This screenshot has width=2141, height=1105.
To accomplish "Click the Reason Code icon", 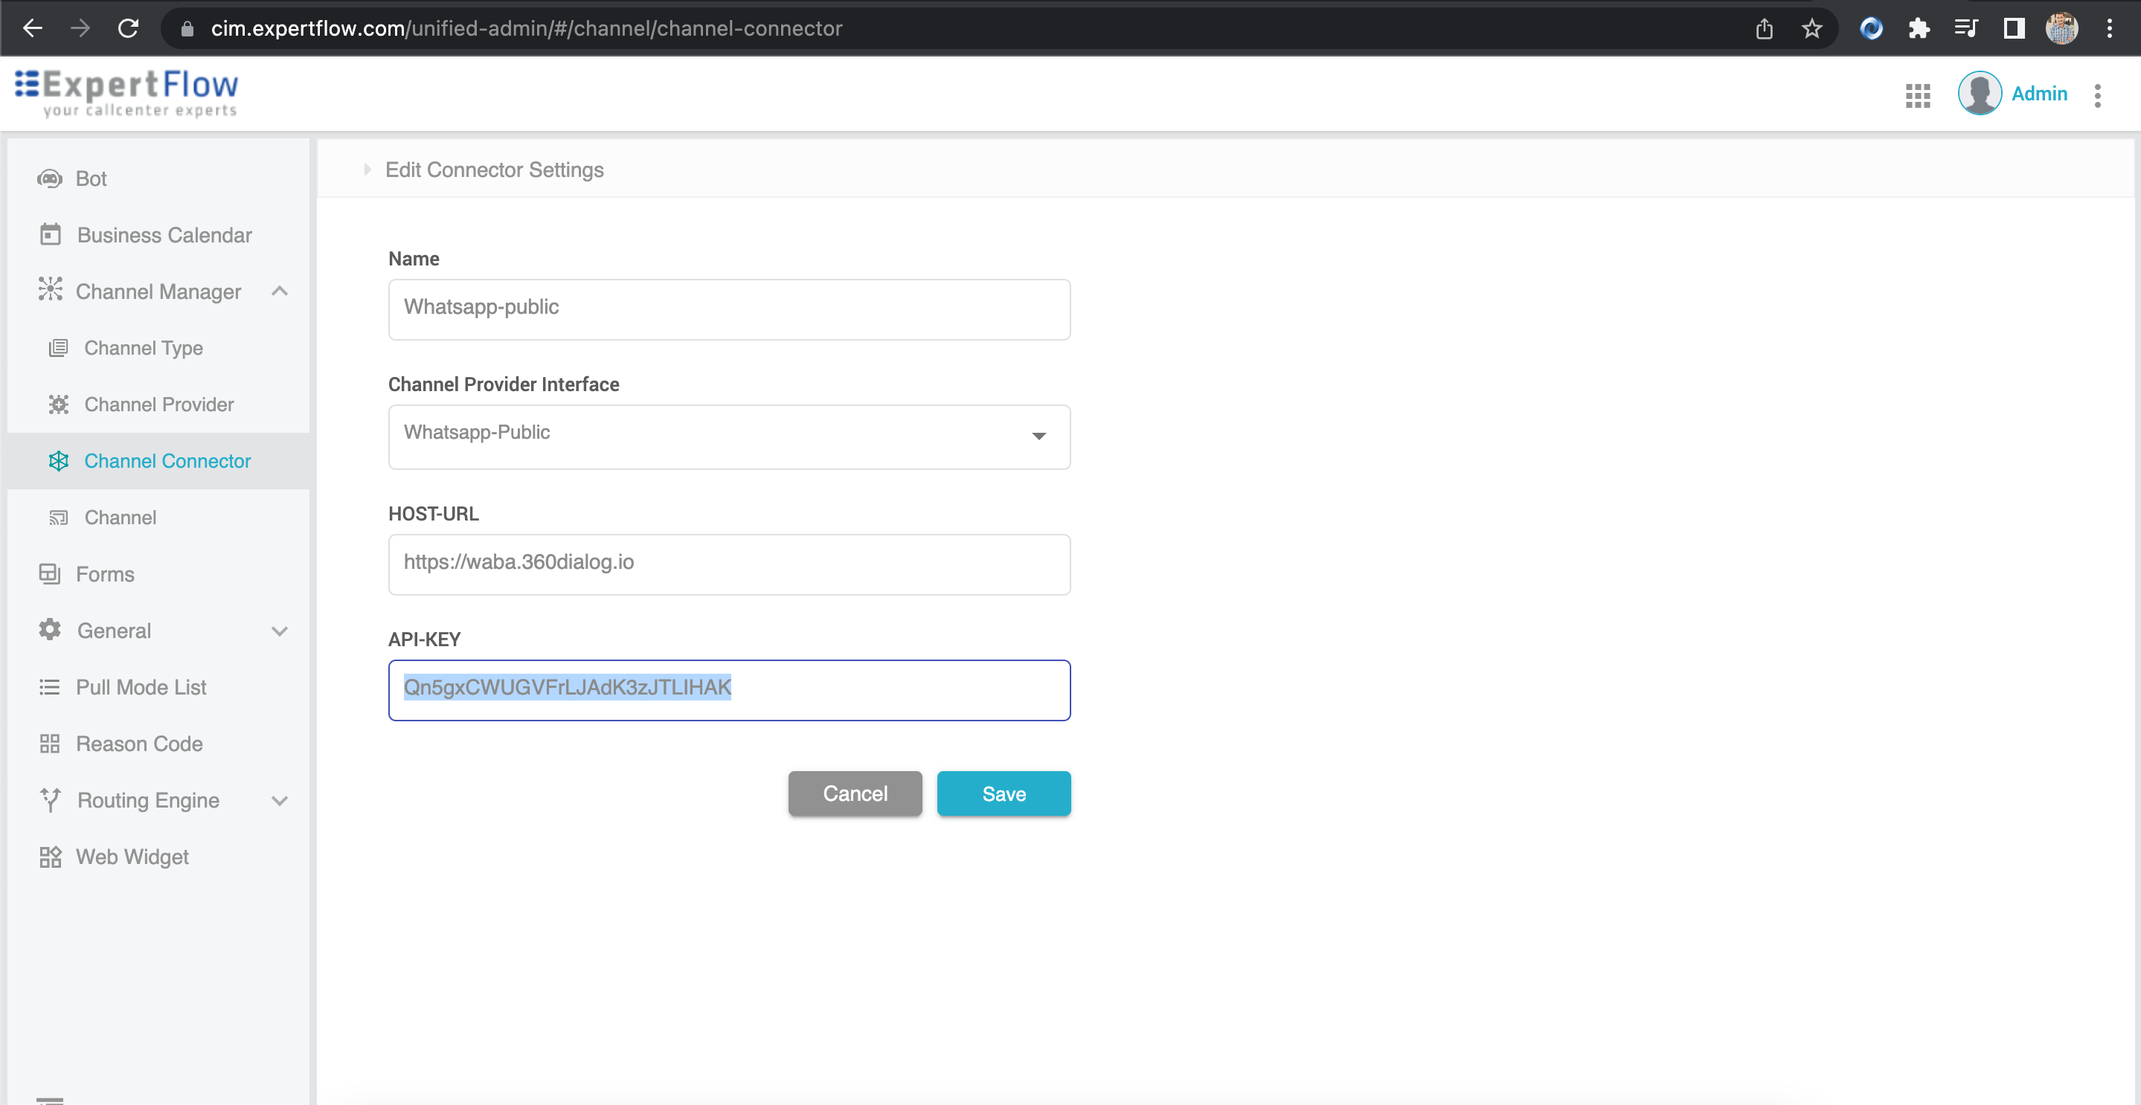I will (x=50, y=744).
